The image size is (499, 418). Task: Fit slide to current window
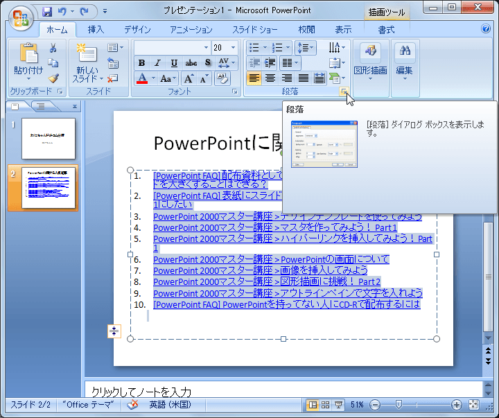click(x=474, y=405)
